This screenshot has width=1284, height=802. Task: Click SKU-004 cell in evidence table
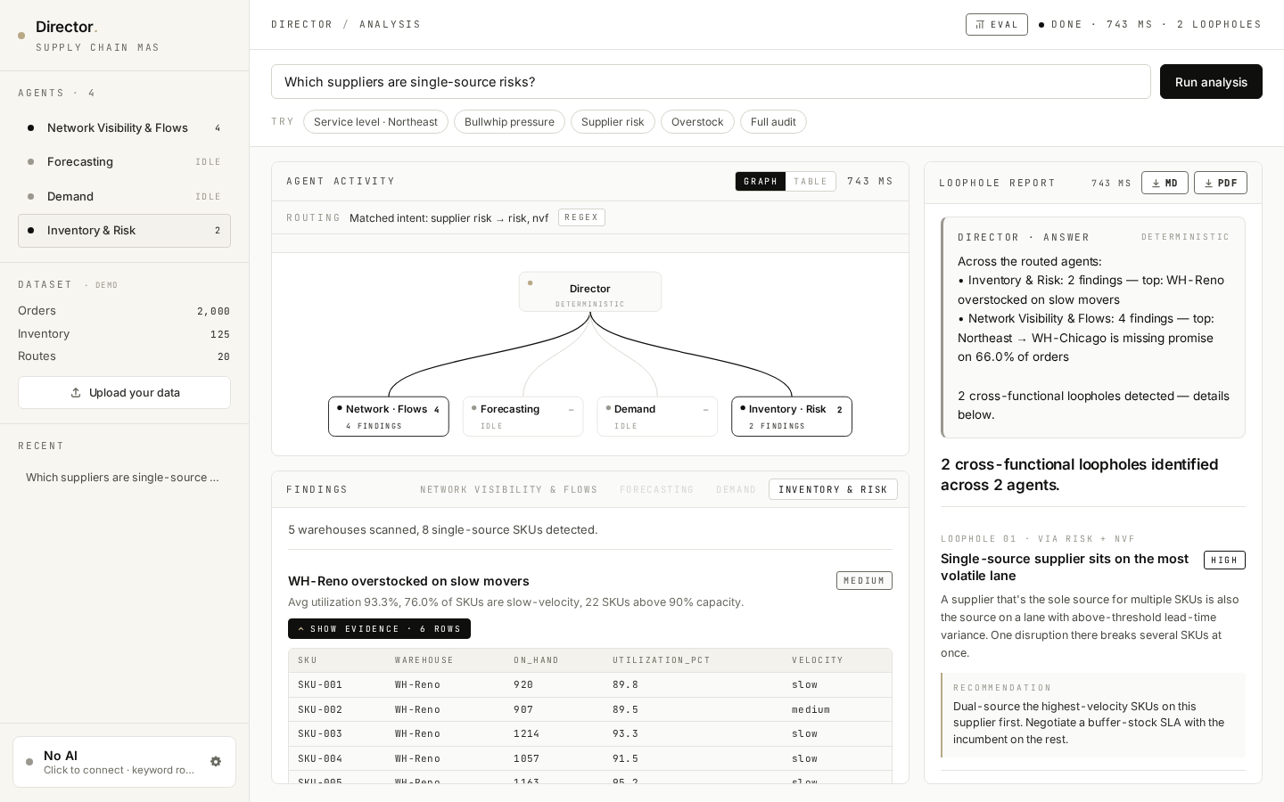tap(319, 759)
